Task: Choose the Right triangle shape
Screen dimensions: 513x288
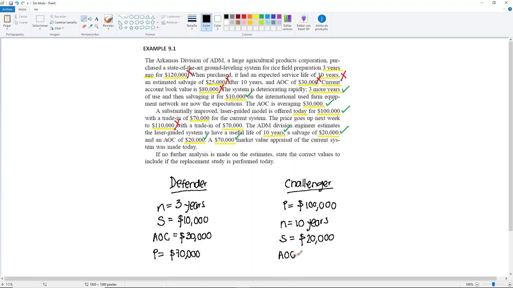Action: pos(121,22)
